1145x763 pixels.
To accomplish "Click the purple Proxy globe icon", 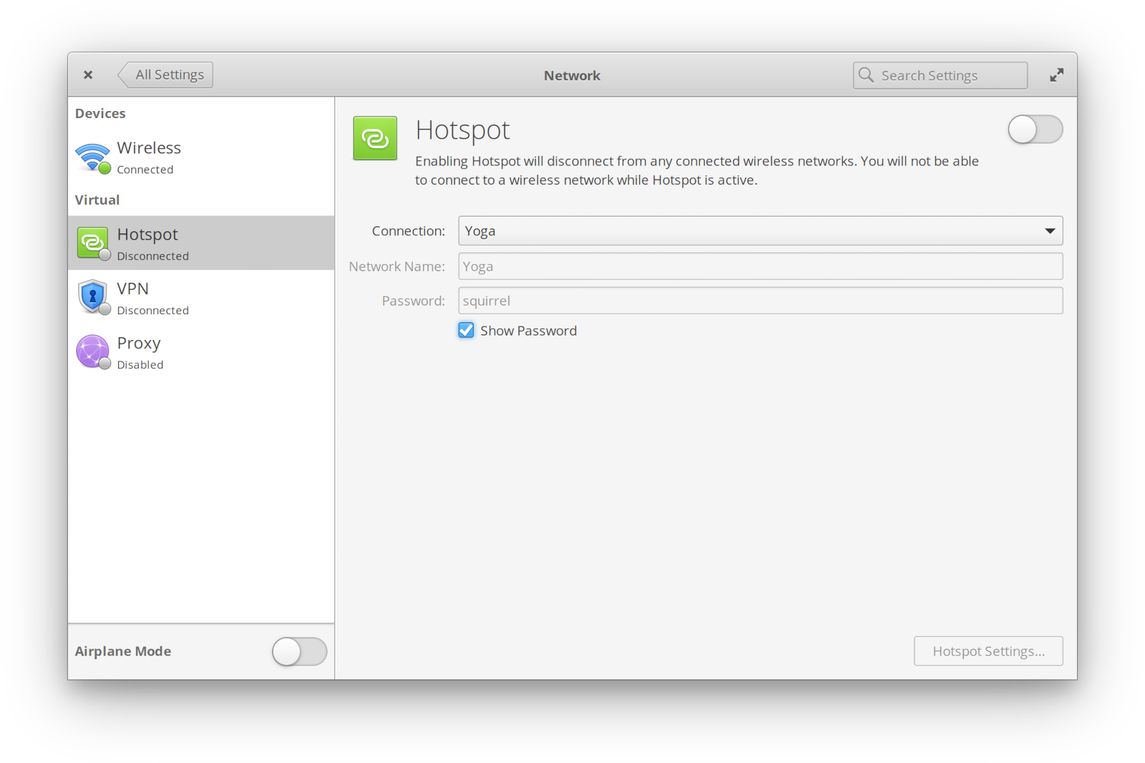I will 92,351.
